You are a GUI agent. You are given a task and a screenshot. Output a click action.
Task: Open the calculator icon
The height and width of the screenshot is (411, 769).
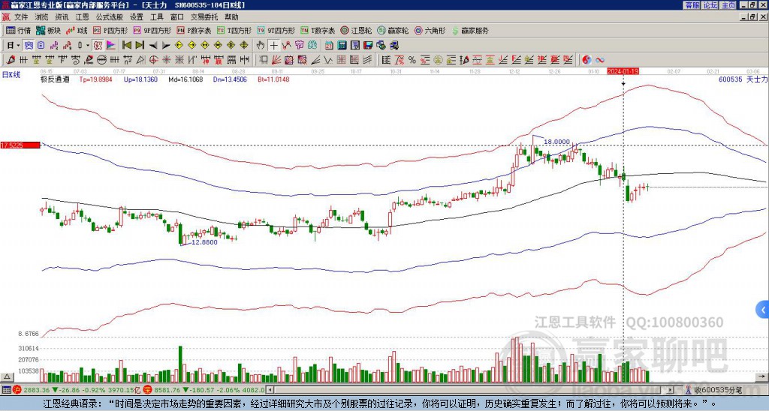(342, 45)
